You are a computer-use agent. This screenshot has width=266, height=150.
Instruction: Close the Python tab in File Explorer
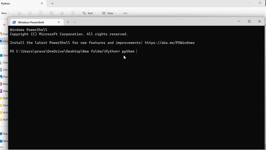(x=42, y=3)
